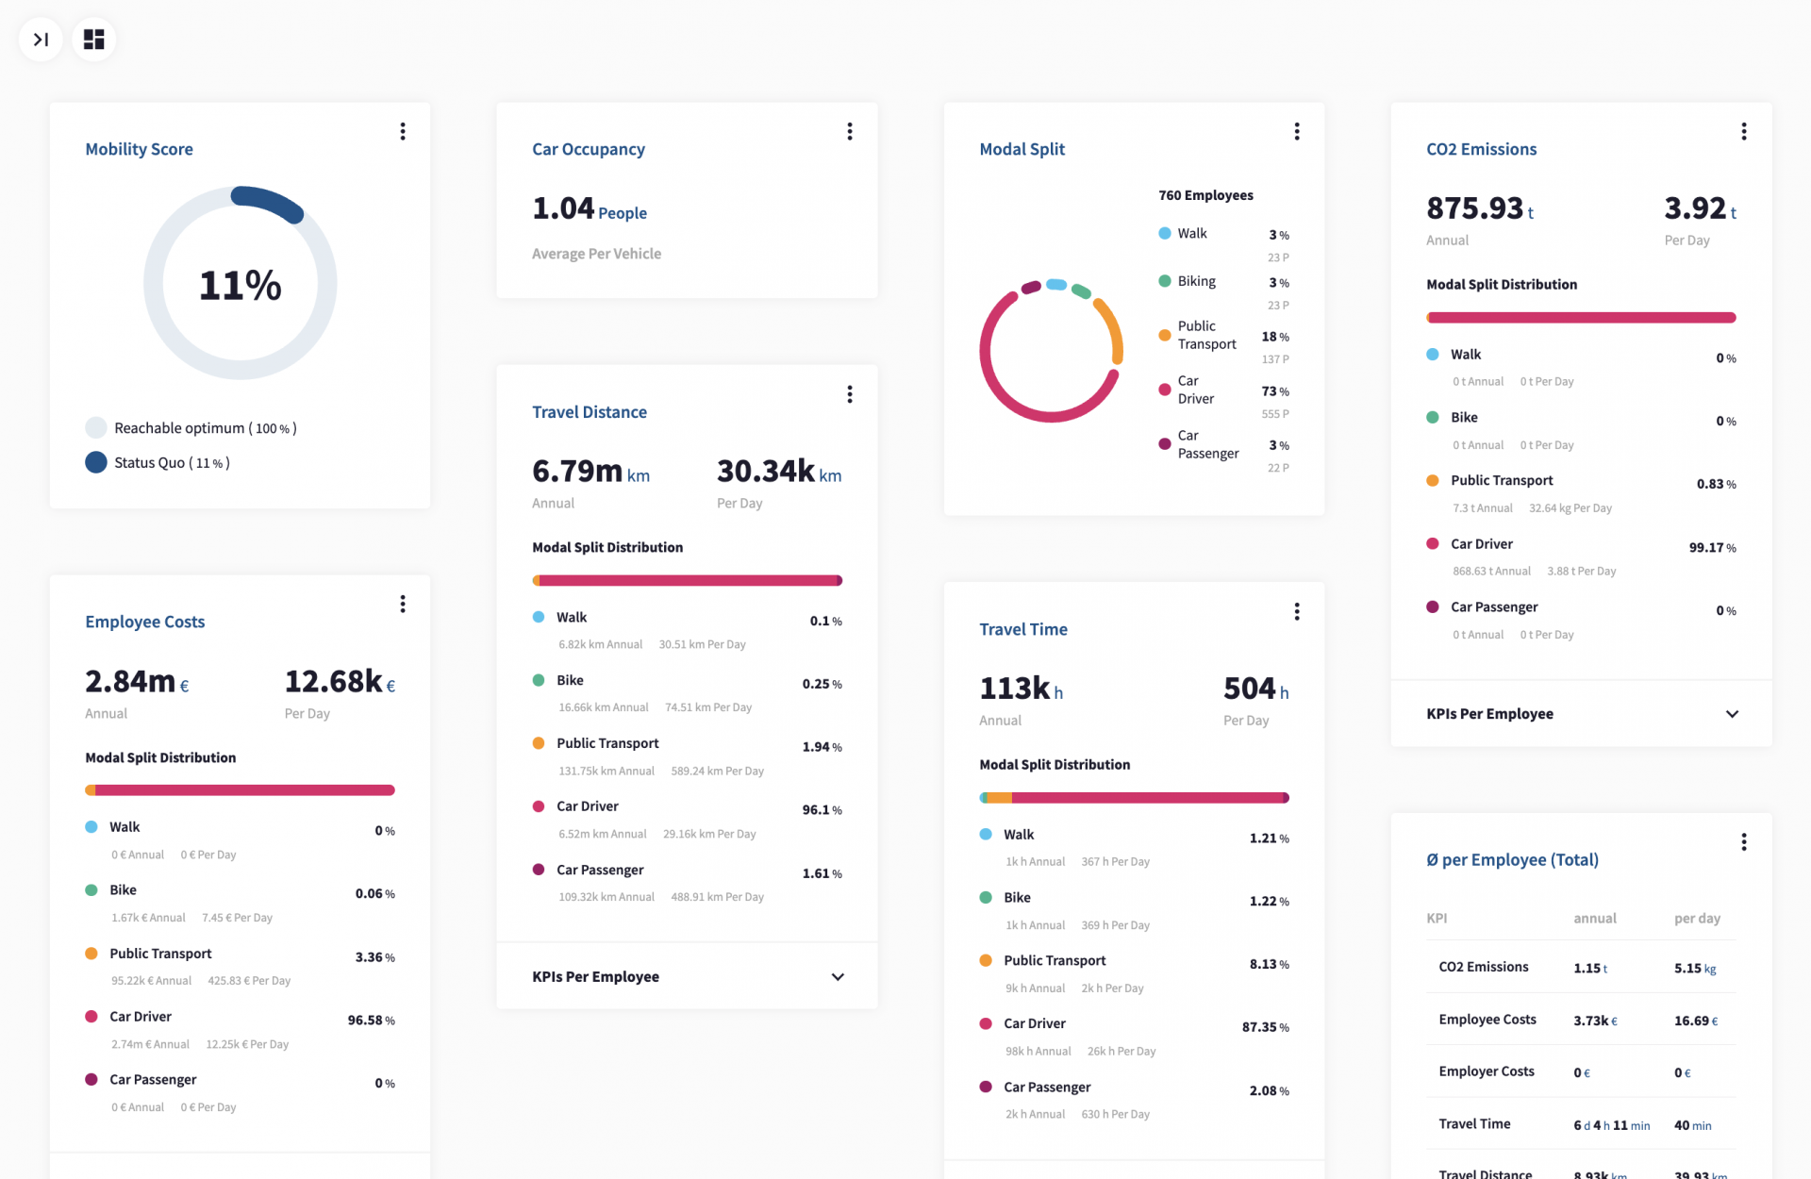Click the Walk legend dot in Modal Split

click(1165, 234)
